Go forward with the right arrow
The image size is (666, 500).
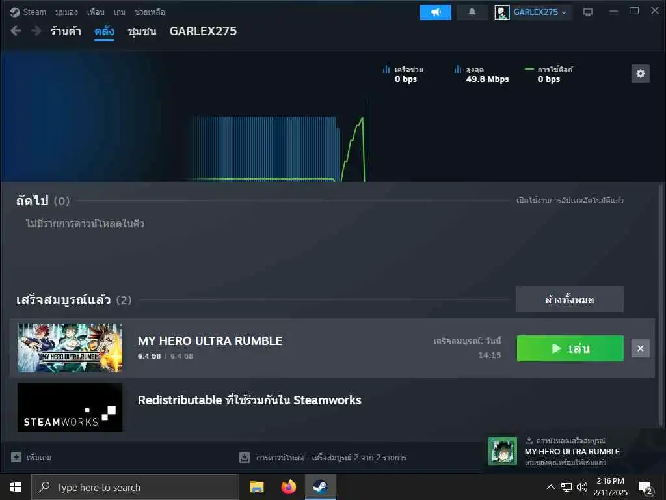click(36, 31)
